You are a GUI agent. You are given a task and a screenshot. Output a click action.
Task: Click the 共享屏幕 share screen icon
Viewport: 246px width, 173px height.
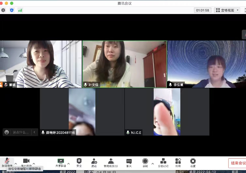(x=60, y=161)
